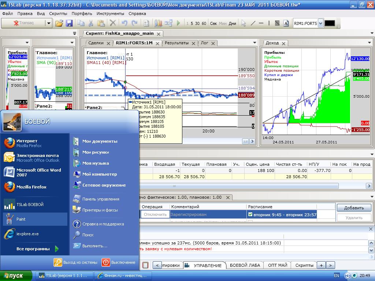
Task: Save using the floppy disk icon
Action: pyautogui.click(x=69, y=23)
